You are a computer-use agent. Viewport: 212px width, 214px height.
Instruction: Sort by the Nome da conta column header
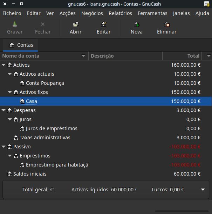(x=44, y=56)
